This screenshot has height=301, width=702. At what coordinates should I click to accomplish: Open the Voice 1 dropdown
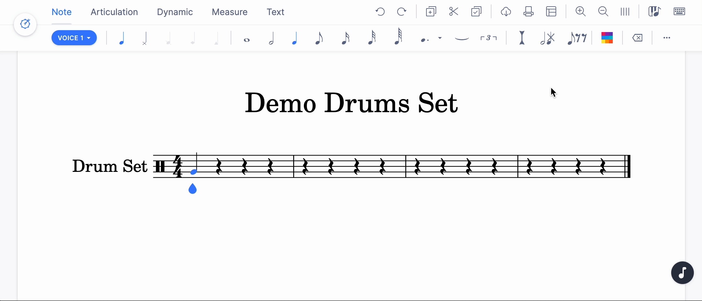click(74, 38)
